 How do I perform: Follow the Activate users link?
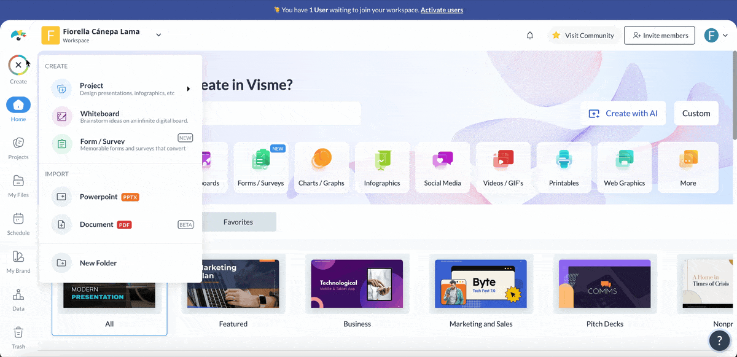pos(442,10)
